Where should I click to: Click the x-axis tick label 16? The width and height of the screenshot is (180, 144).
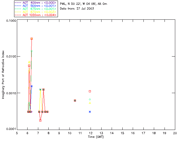(133, 133)
